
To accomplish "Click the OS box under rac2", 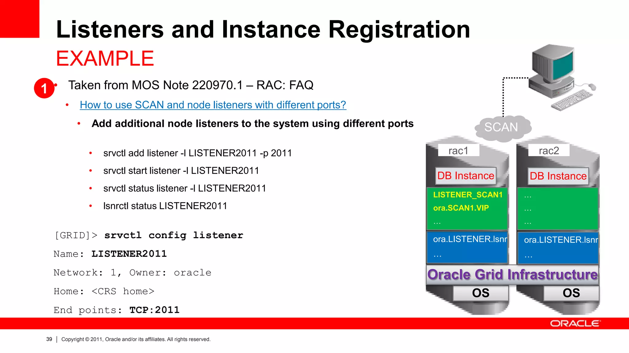I will tap(571, 293).
